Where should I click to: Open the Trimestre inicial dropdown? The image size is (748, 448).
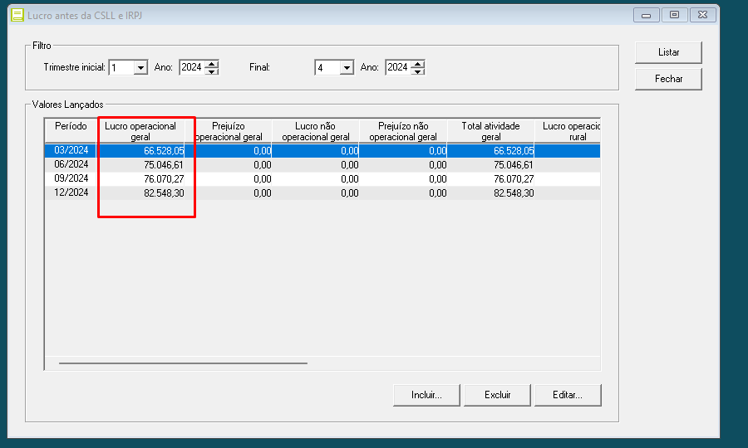coord(140,68)
